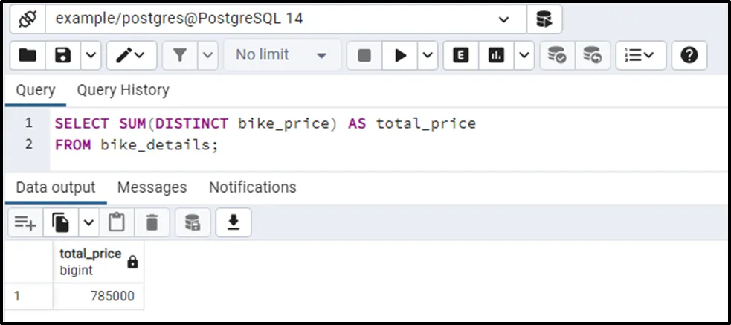Click the new connection database icon
The image size is (731, 325).
pos(544,19)
